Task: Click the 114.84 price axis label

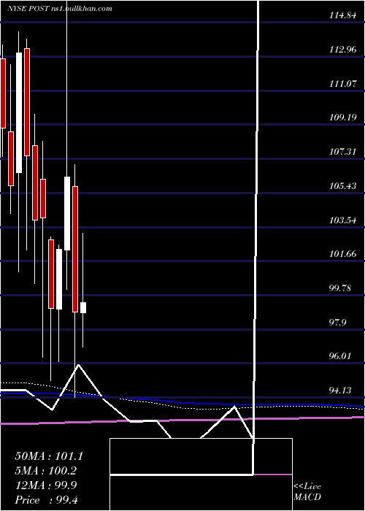Action: 342,15
